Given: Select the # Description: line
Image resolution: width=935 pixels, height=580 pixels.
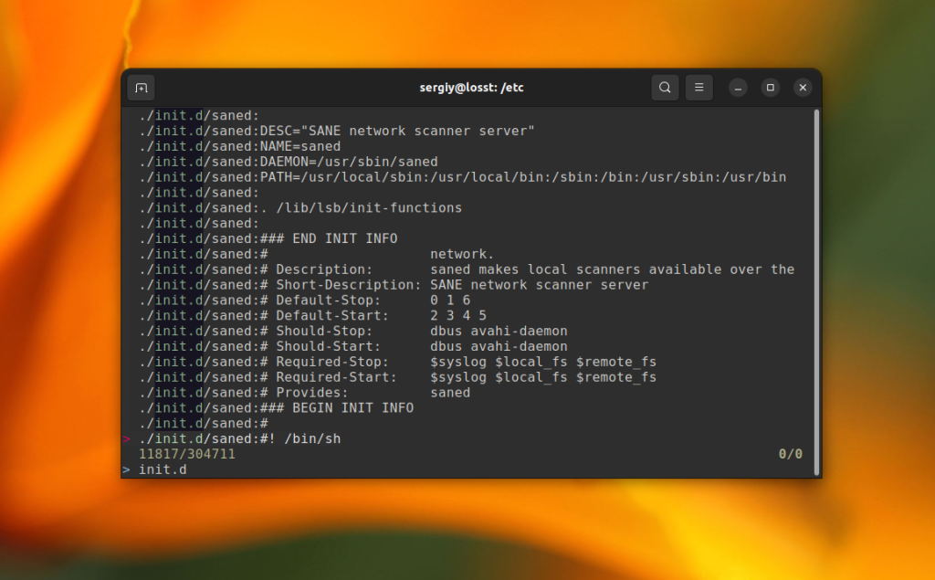Looking at the screenshot, I should [467, 269].
